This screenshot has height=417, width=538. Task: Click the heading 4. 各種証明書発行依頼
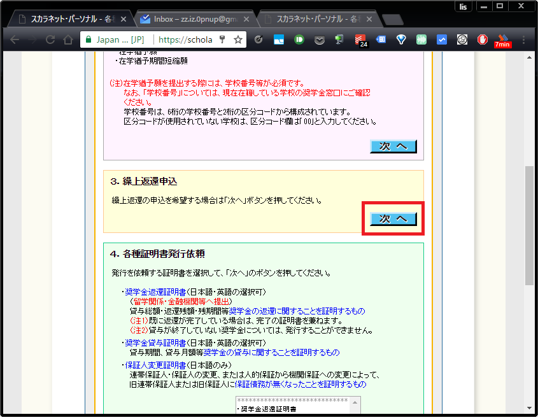click(x=157, y=254)
